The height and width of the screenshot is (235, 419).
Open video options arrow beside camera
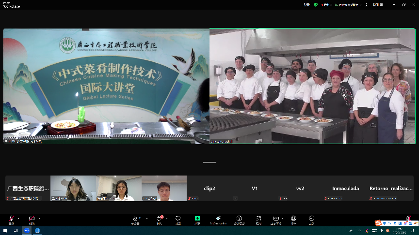click(40, 219)
